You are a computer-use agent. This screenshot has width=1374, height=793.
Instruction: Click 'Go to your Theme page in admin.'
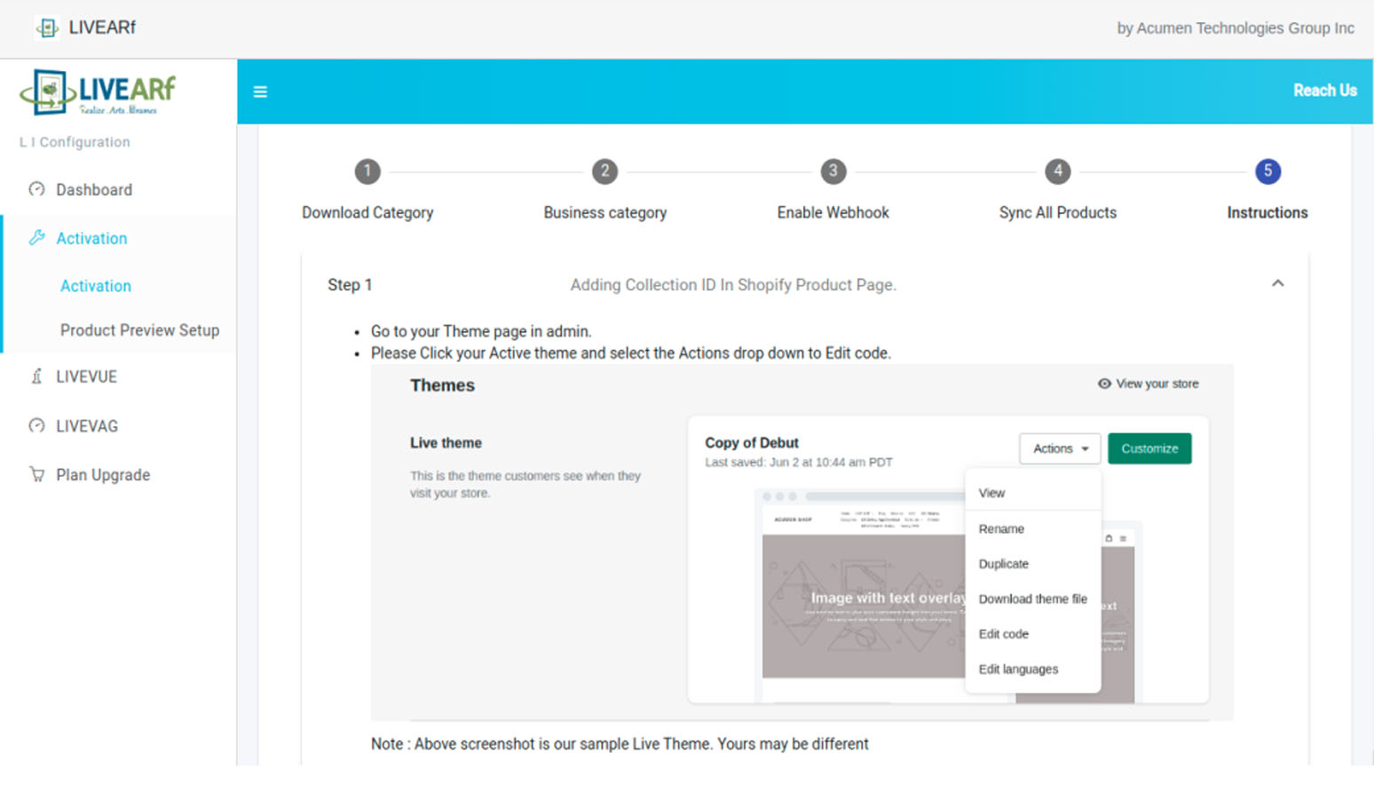481,331
